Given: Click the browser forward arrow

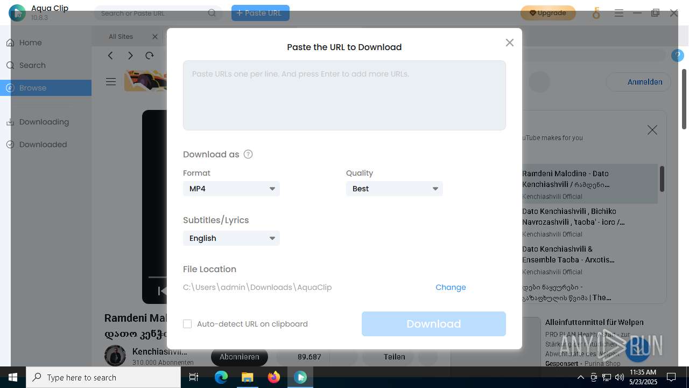Looking at the screenshot, I should tap(130, 56).
